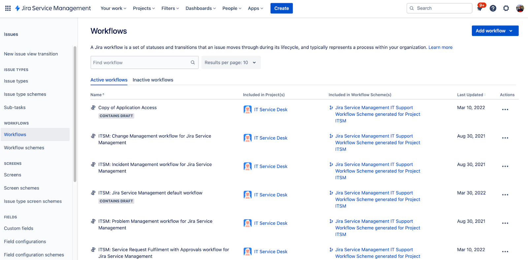Open the app switcher grid icon
Viewport: 528px width, 260px height.
tap(8, 8)
